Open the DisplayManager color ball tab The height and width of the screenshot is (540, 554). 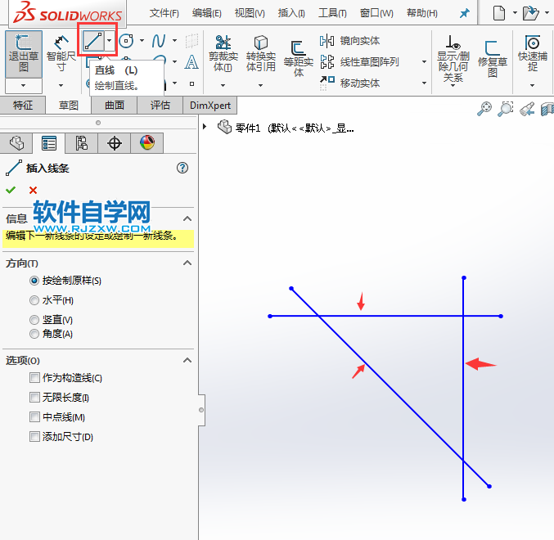point(147,143)
